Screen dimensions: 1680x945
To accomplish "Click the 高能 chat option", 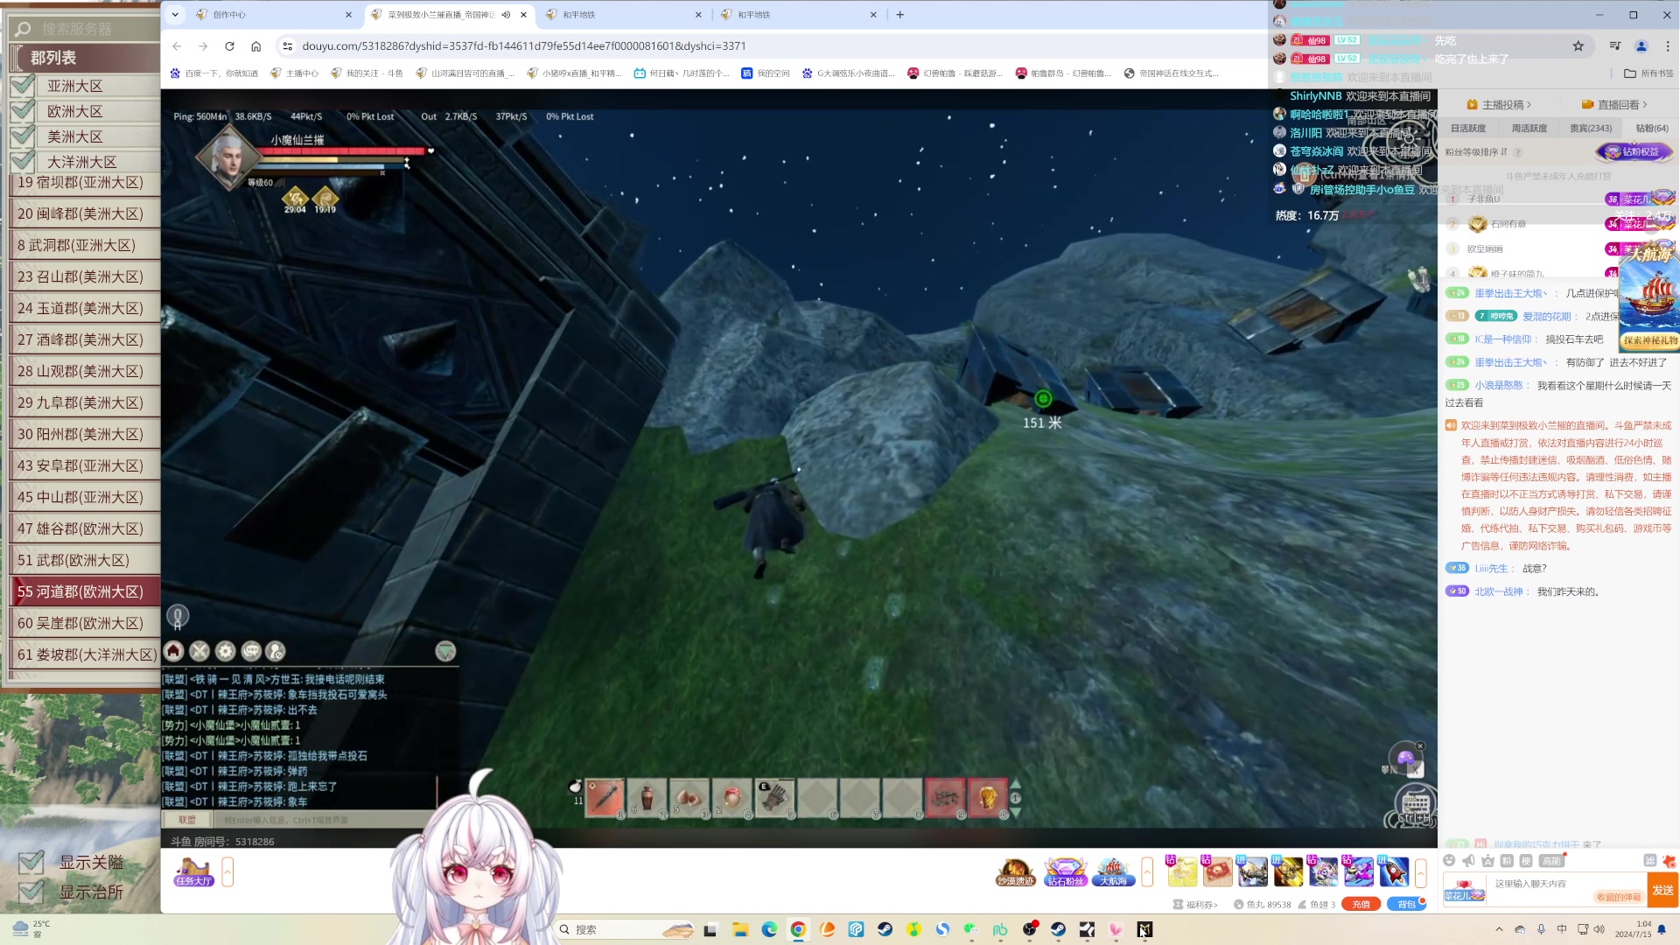I will [x=1551, y=861].
